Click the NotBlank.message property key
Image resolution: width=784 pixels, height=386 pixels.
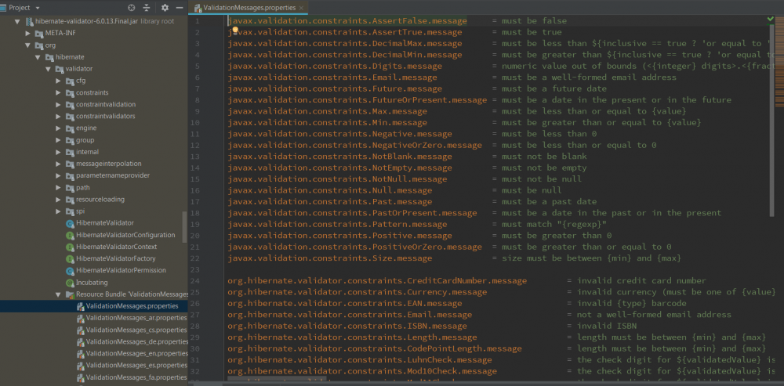point(339,157)
